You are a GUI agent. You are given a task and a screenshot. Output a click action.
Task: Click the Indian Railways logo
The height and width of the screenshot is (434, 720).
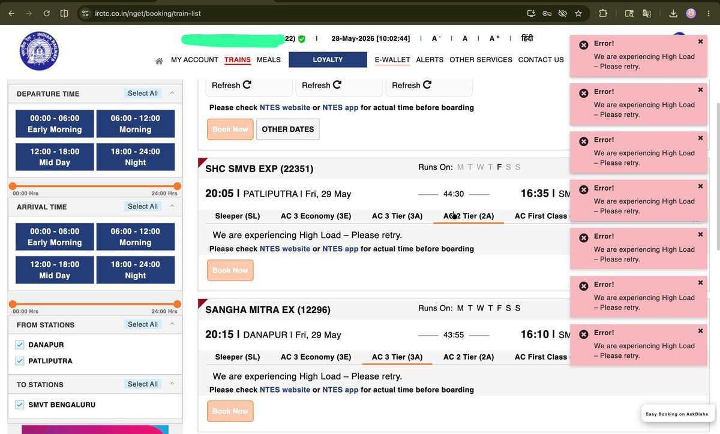point(40,51)
